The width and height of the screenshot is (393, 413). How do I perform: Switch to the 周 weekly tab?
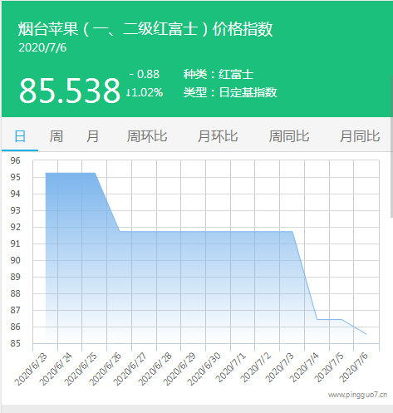(x=56, y=136)
